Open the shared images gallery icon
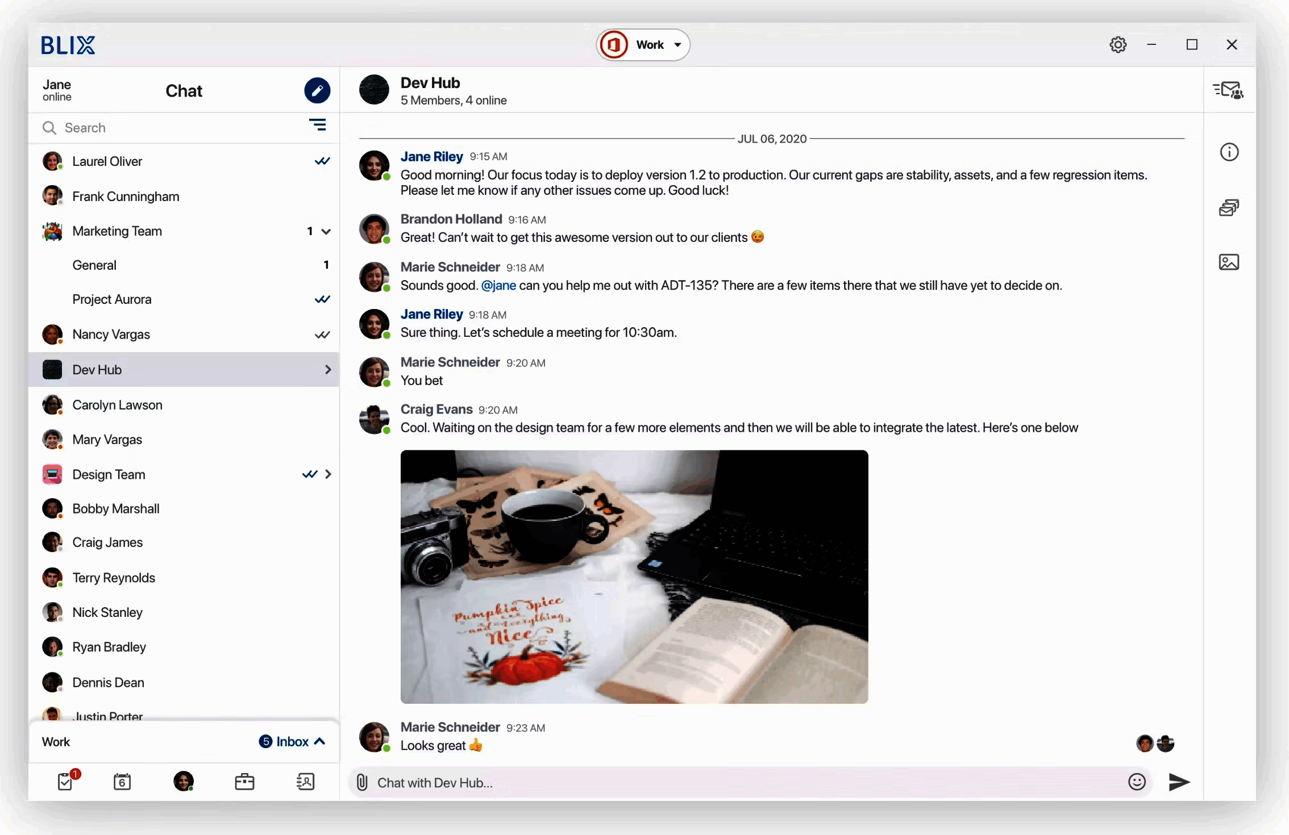 click(1229, 262)
